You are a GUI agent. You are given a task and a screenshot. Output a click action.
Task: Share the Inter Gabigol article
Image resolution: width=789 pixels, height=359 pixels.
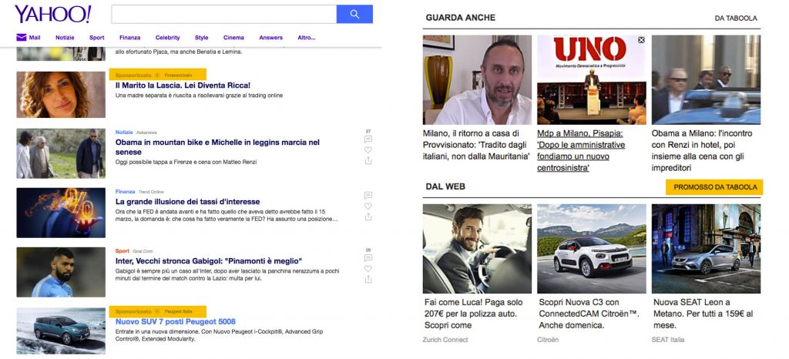click(368, 279)
